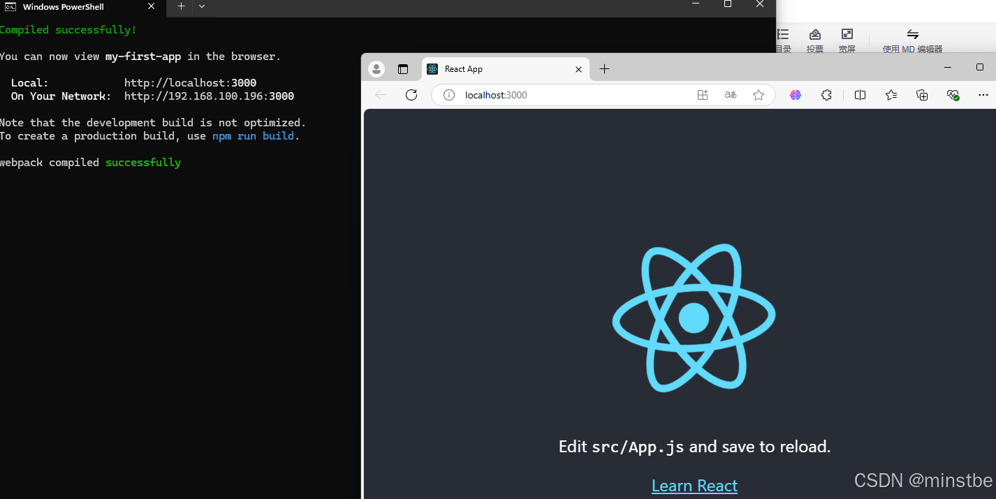The image size is (996, 499).
Task: Click 'Edit src/App.js and save to reload.' text
Action: pos(694,447)
